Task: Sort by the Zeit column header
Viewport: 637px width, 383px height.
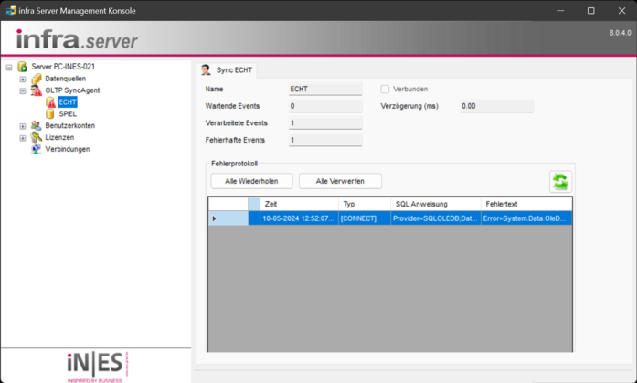Action: [x=298, y=204]
